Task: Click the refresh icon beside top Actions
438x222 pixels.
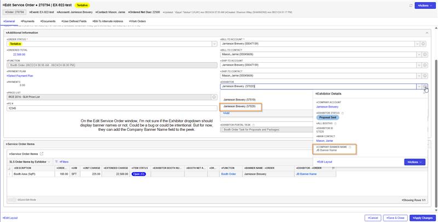Action: point(411,5)
